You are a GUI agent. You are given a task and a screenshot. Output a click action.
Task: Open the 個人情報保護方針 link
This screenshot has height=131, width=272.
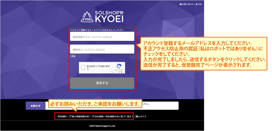coord(81,116)
